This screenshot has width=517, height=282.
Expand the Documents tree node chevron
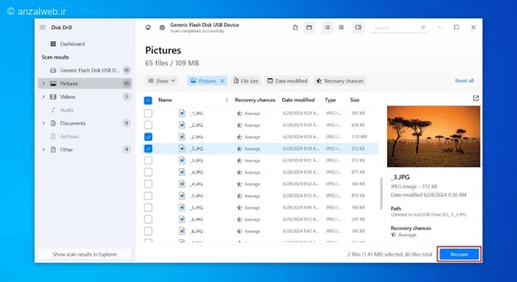(x=43, y=123)
